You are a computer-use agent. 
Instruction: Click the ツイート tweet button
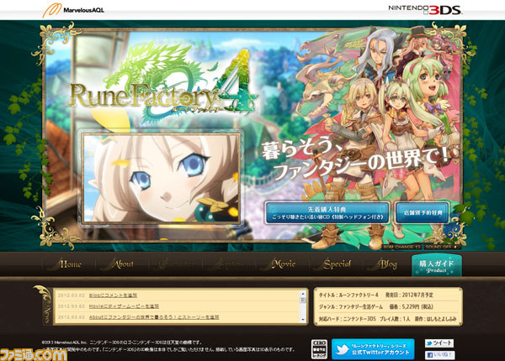439,343
